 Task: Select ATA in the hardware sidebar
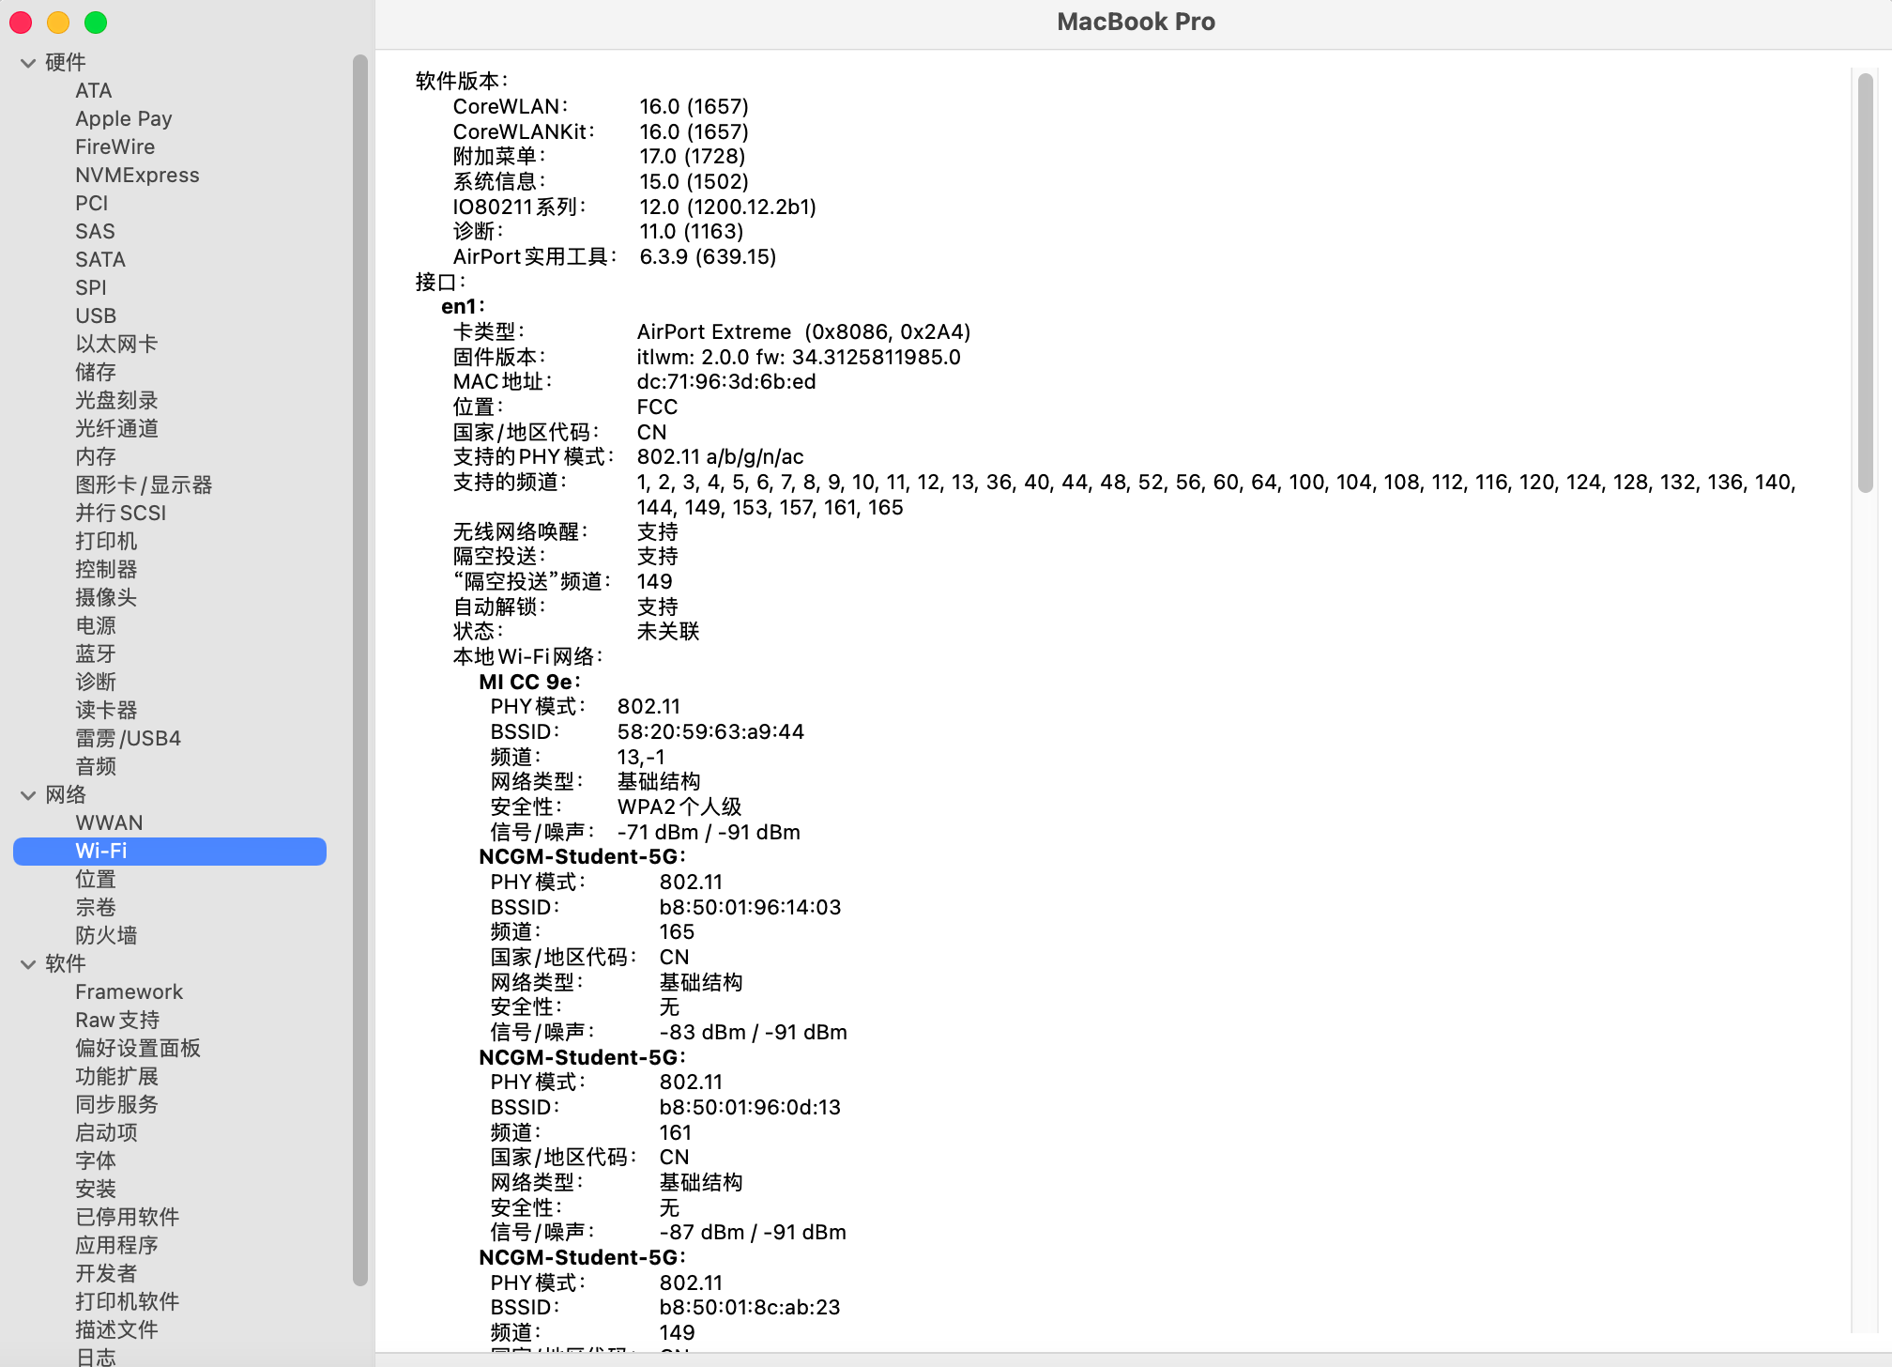[x=93, y=90]
